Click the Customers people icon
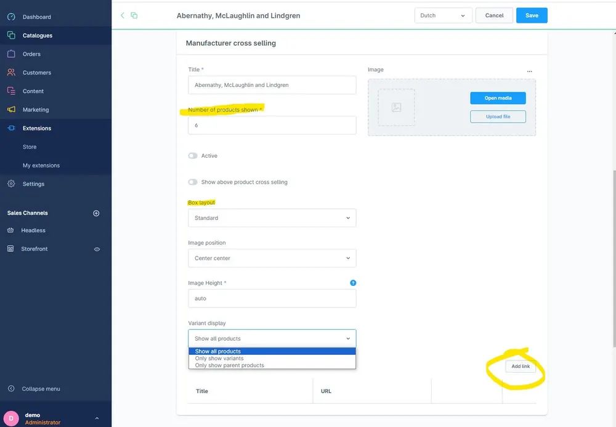The image size is (616, 427). [11, 72]
